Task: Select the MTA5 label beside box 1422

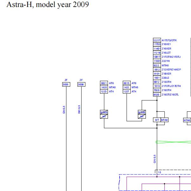Action: pos(135,87)
